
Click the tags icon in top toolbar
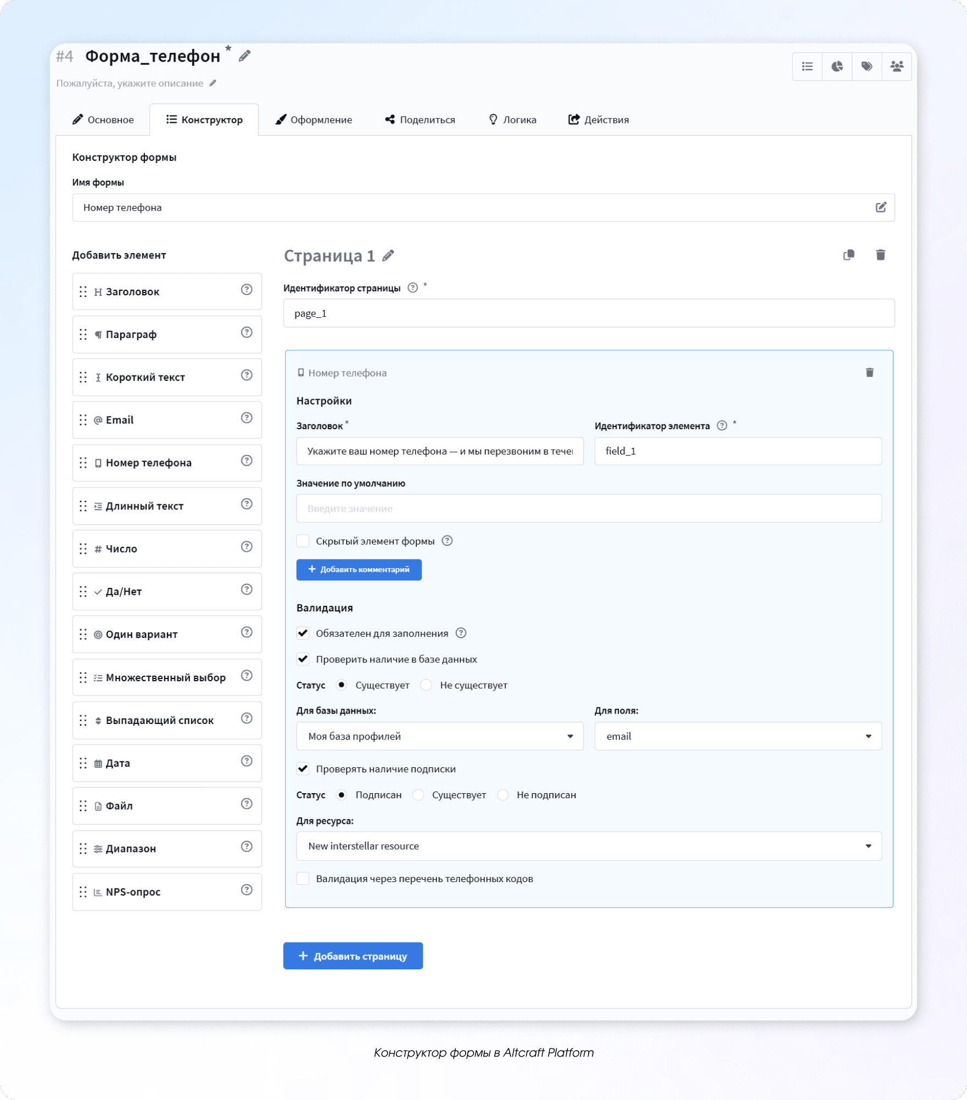(x=867, y=66)
